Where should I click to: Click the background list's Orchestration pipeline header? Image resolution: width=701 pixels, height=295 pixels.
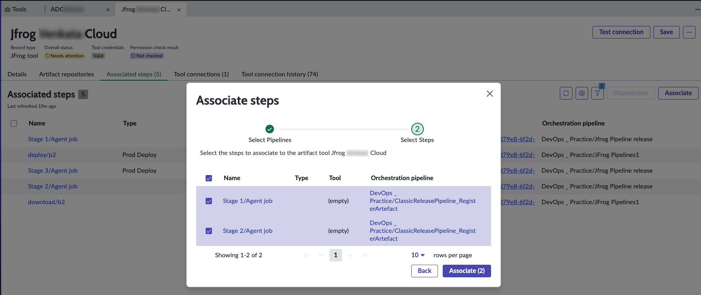[x=573, y=124]
